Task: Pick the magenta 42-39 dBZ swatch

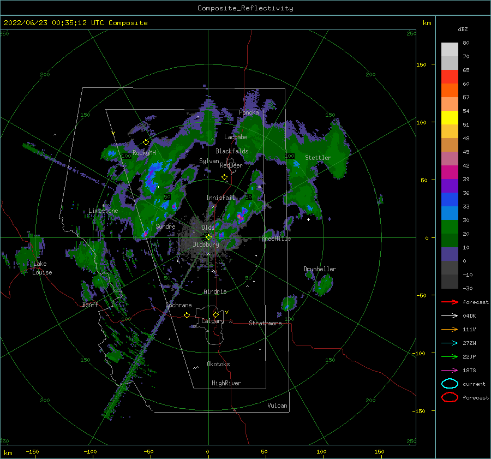Action: [450, 172]
